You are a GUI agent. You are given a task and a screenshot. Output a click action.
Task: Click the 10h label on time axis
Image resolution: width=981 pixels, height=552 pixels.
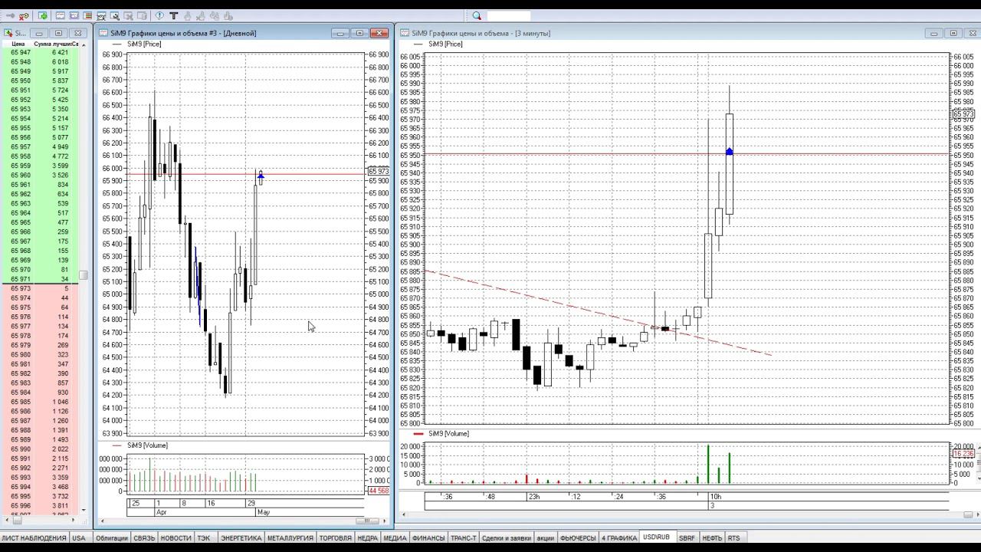coord(715,497)
